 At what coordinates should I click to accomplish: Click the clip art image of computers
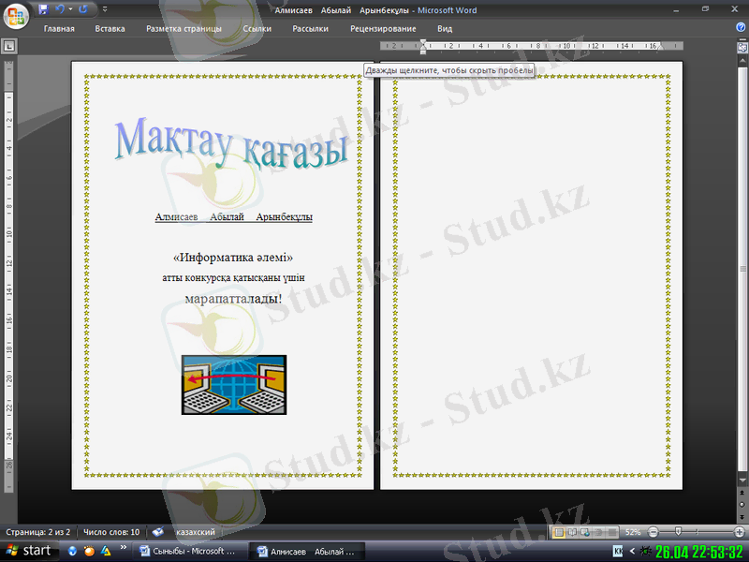point(234,385)
